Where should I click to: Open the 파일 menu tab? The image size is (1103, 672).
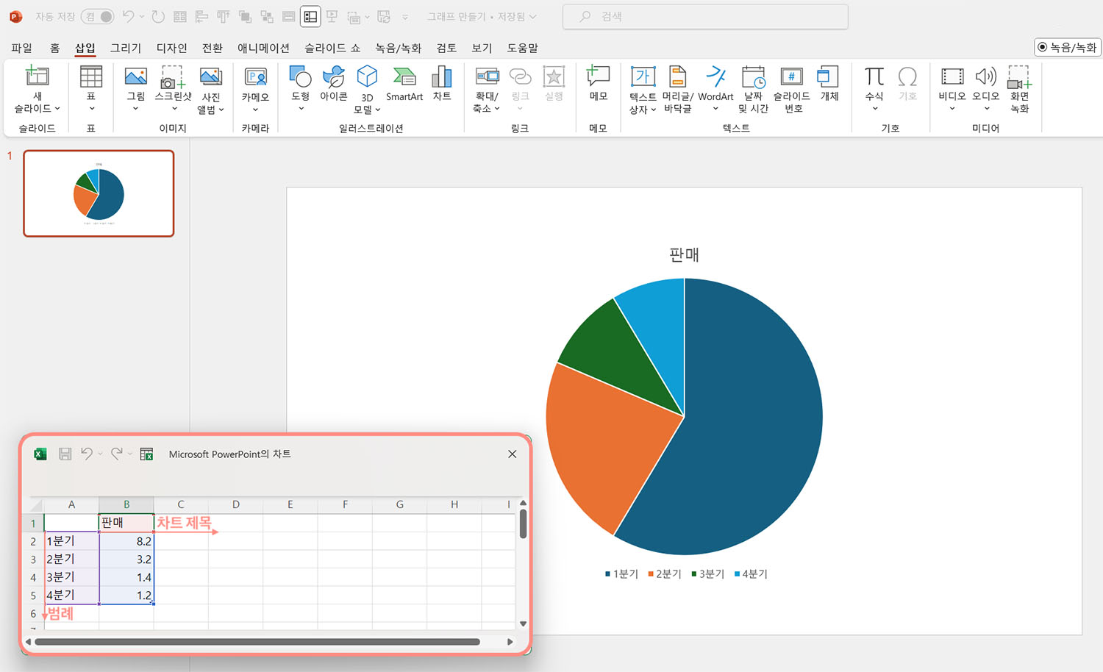pos(22,48)
